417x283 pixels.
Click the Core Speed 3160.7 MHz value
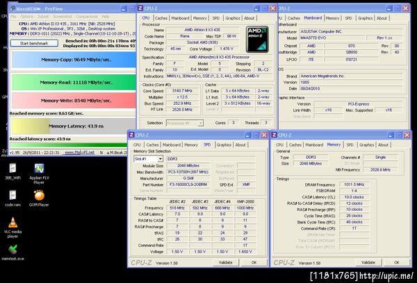click(182, 91)
